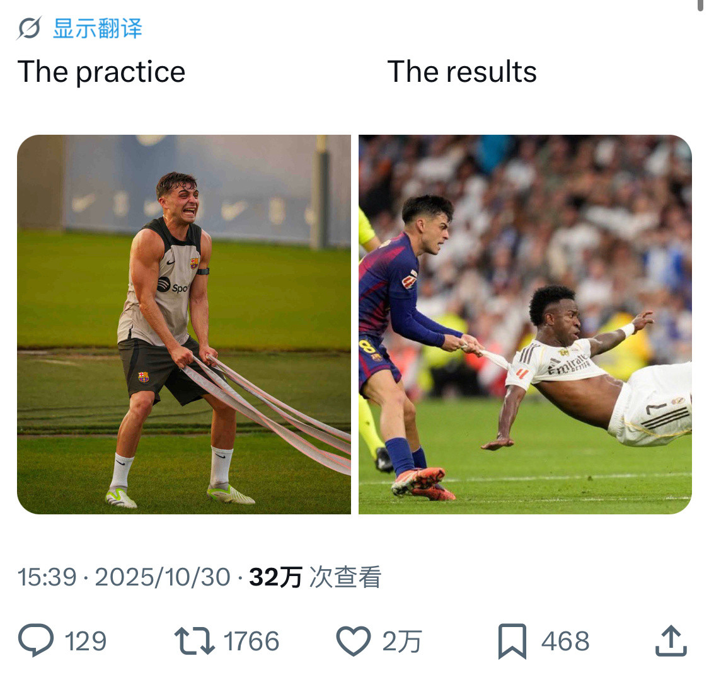Click the 129 reply count
This screenshot has width=709, height=673.
[86, 642]
